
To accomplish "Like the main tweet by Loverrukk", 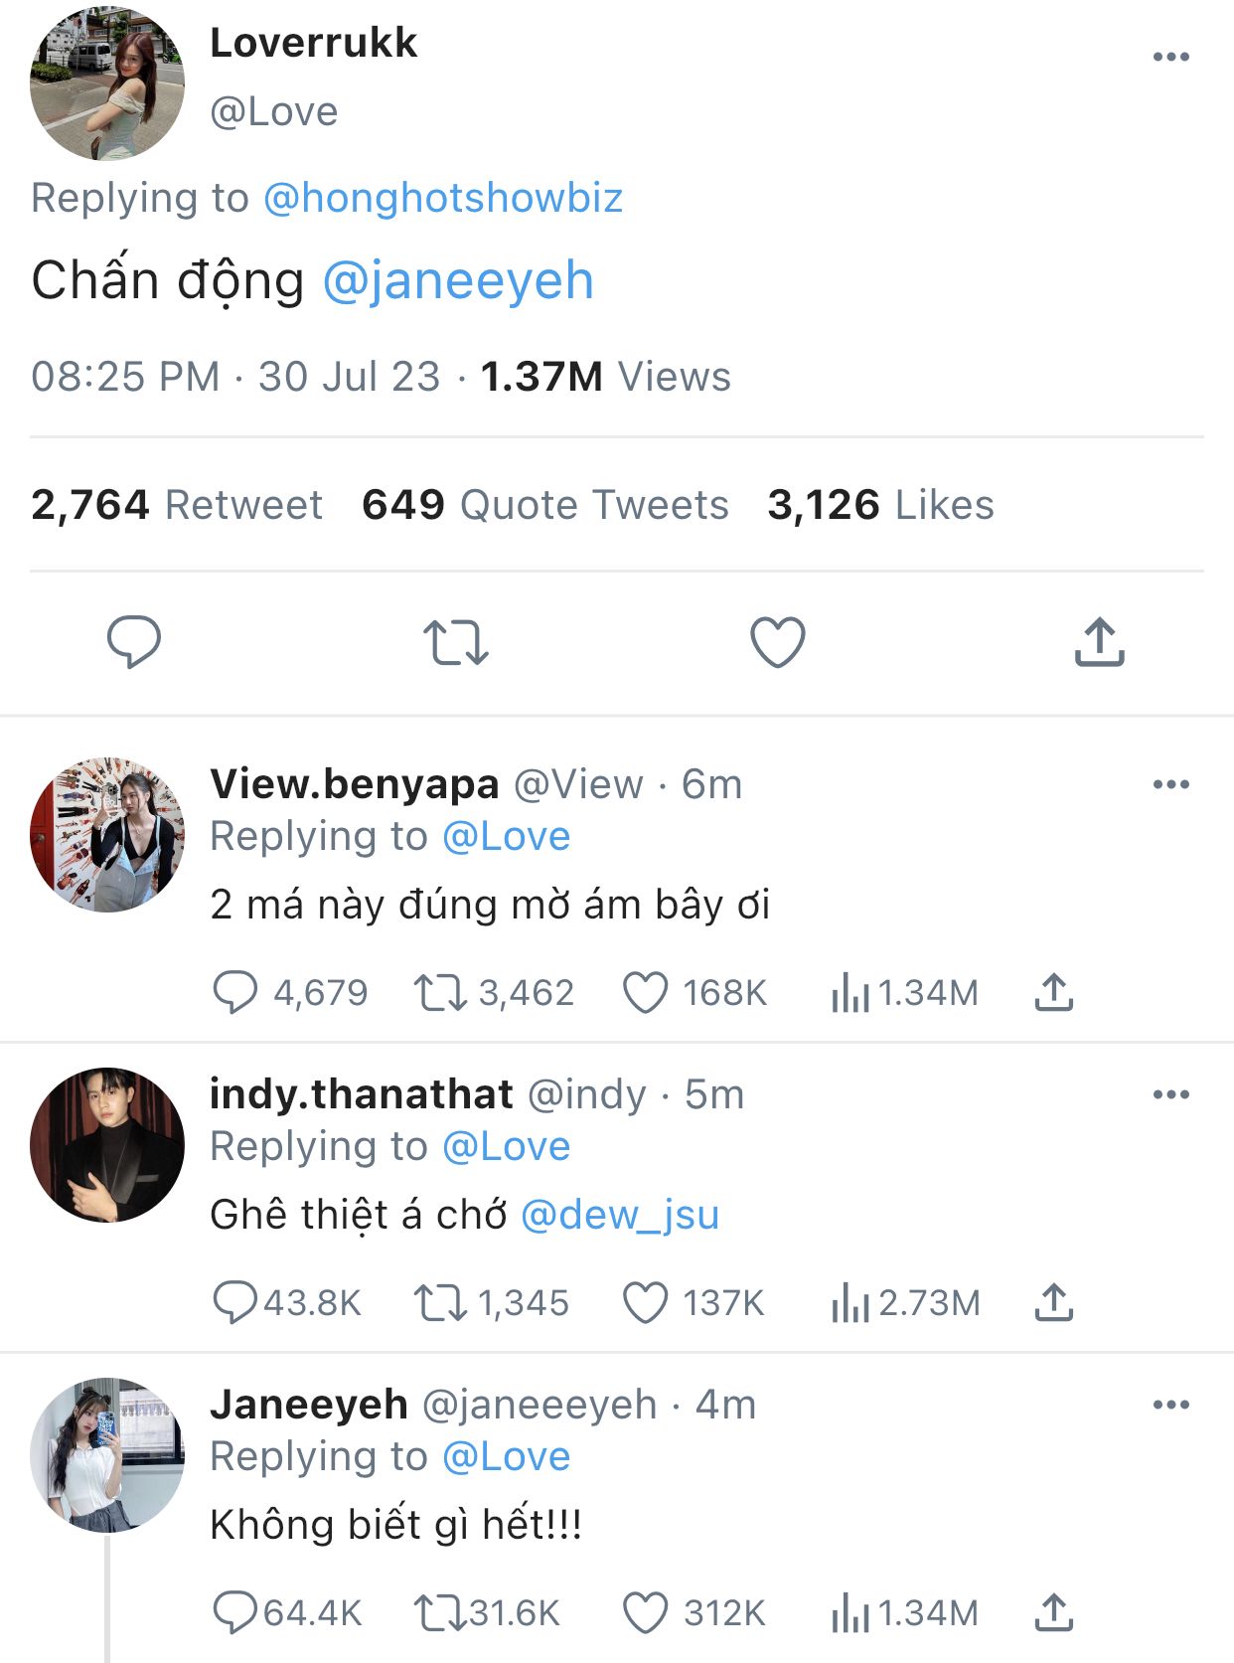I will point(777,641).
